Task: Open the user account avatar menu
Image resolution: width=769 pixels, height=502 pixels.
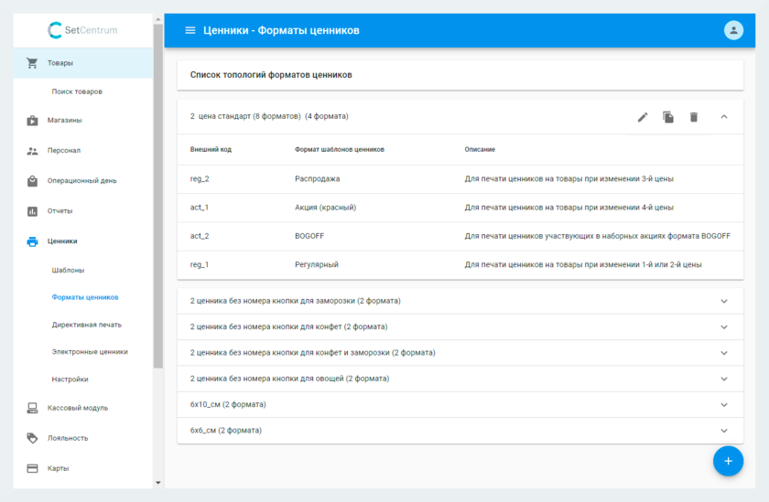Action: [733, 30]
